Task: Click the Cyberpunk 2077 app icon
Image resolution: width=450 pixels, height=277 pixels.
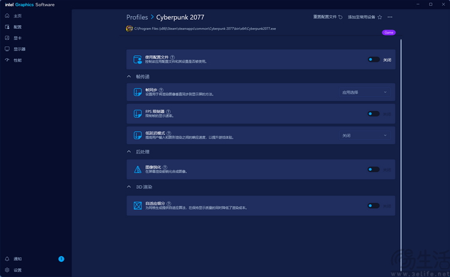Action: click(x=129, y=28)
